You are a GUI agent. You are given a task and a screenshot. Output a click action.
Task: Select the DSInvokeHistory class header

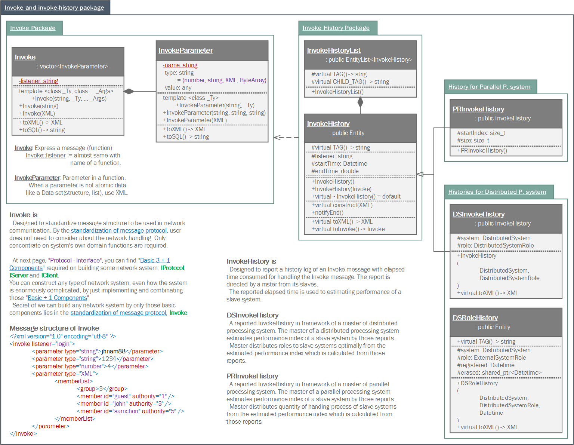(x=479, y=214)
